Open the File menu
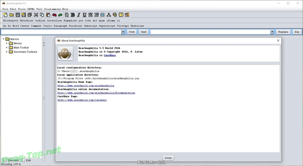 5,9
